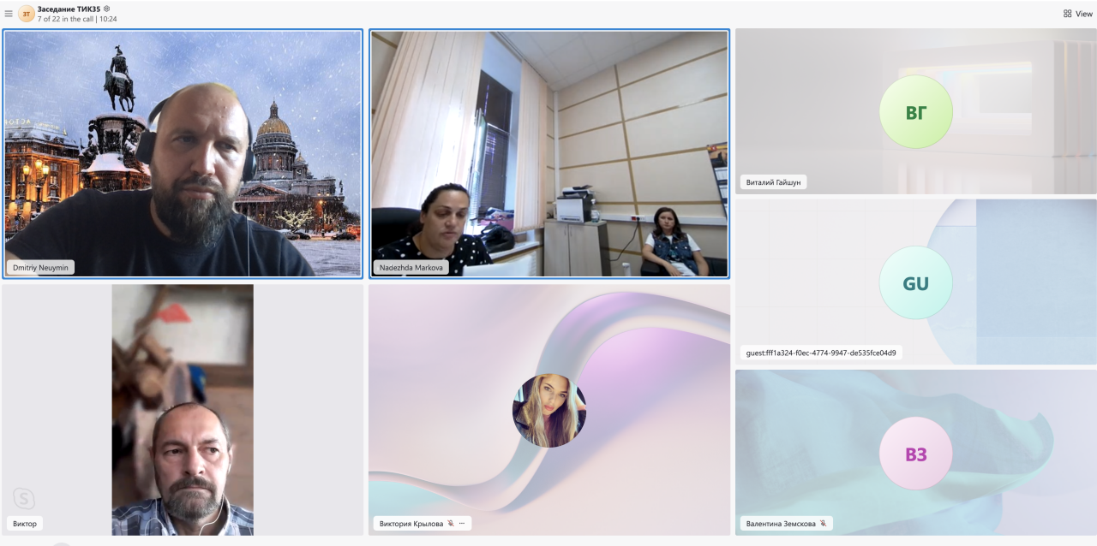Open more options dots beside Виктория Крылова

(462, 523)
